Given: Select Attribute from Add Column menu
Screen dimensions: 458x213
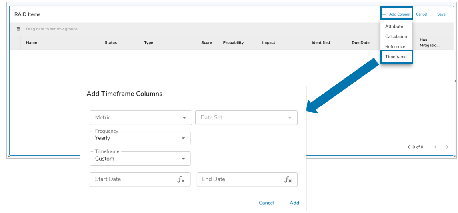Looking at the screenshot, I should click(394, 26).
